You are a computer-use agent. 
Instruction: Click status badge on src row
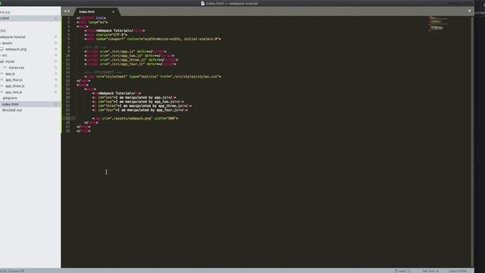click(x=55, y=55)
